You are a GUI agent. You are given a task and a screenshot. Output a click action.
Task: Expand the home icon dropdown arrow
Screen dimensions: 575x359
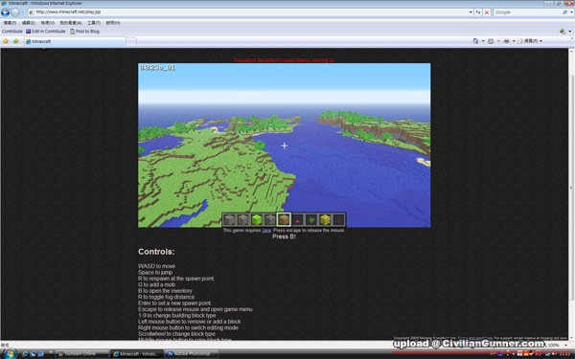pos(483,41)
